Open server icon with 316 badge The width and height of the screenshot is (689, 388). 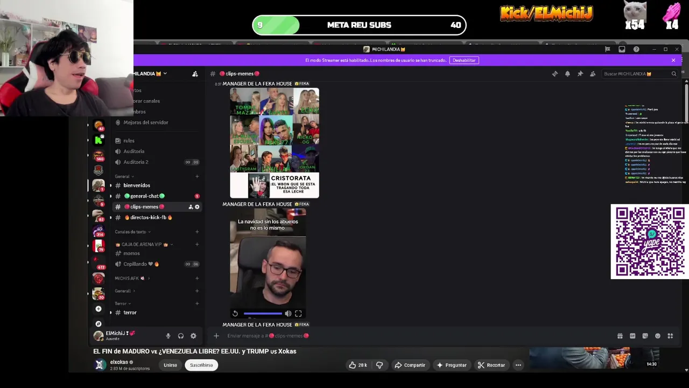(x=99, y=231)
